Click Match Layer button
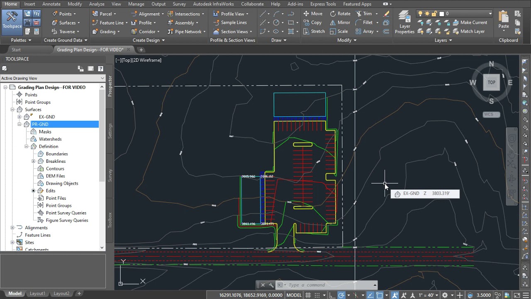 tap(468, 32)
